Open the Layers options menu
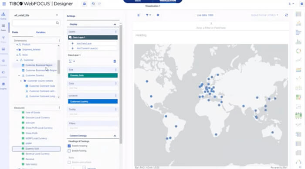This screenshot has width=305, height=169. 116,32
